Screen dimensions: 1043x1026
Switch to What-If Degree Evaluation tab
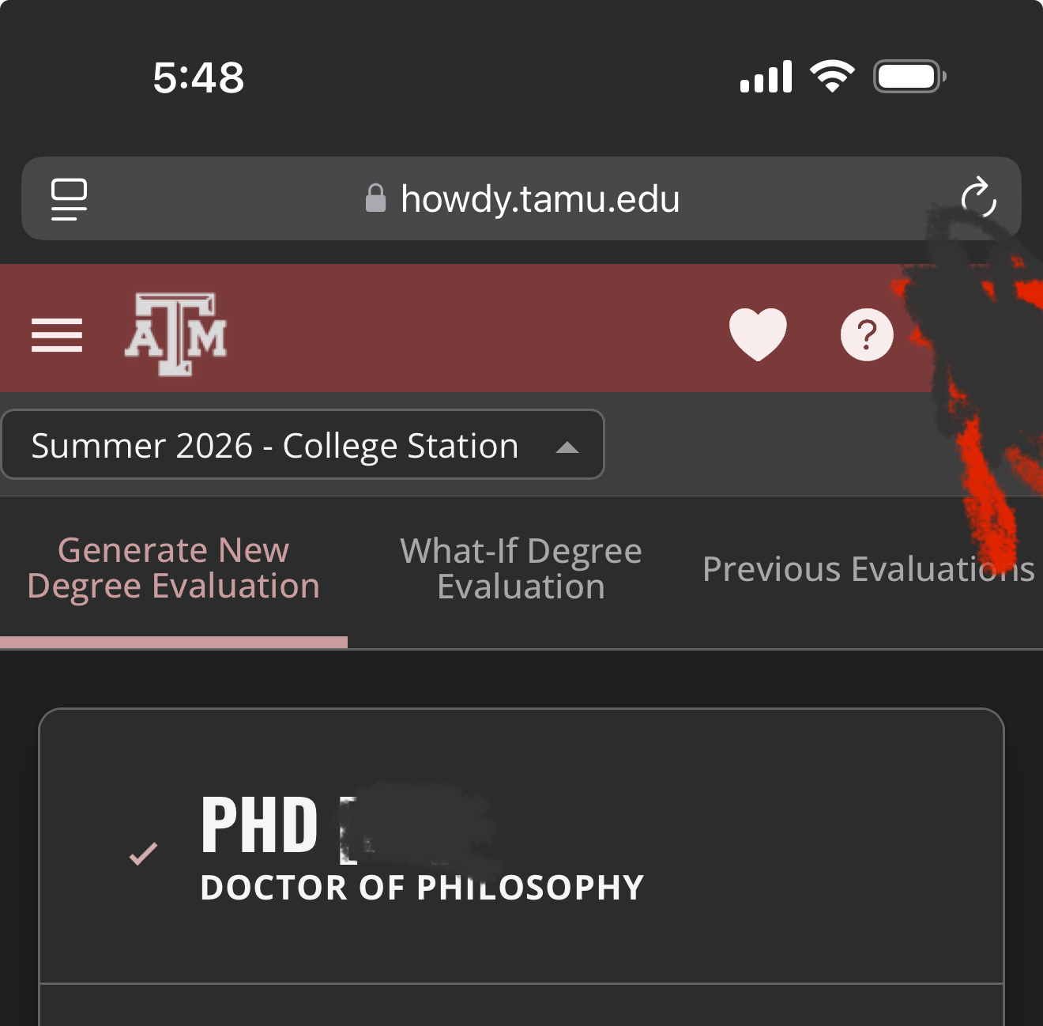(521, 568)
